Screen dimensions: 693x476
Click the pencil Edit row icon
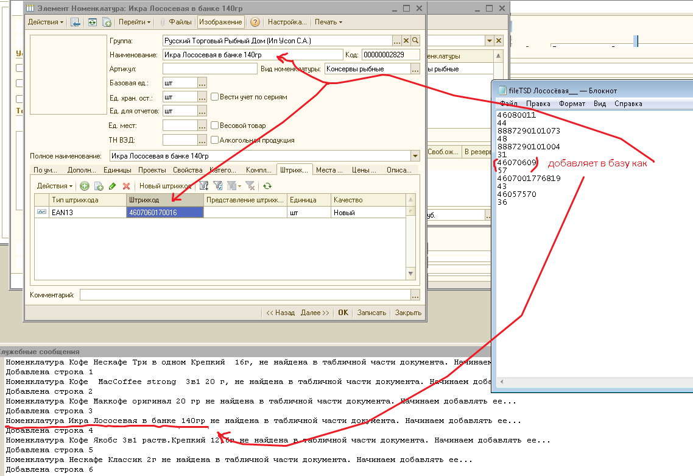112,186
